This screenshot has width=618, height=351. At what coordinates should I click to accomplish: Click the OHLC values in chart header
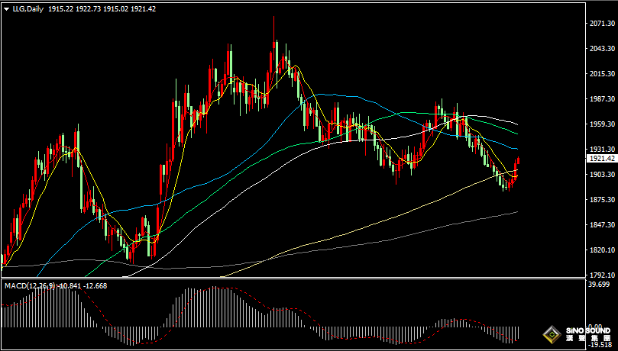point(95,8)
